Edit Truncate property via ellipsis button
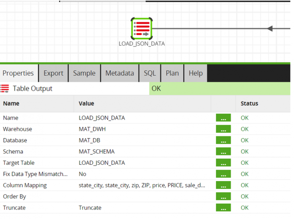This screenshot has height=219, width=294. [223, 208]
